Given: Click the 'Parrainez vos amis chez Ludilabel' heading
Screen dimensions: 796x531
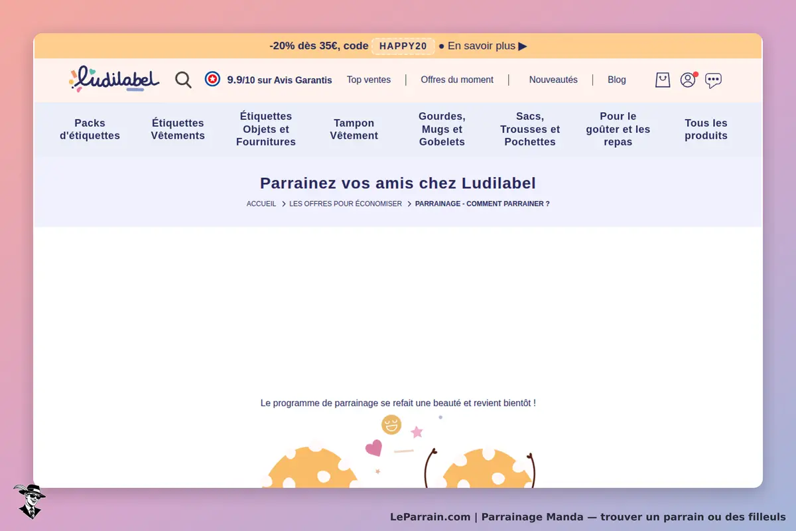Looking at the screenshot, I should (398, 183).
